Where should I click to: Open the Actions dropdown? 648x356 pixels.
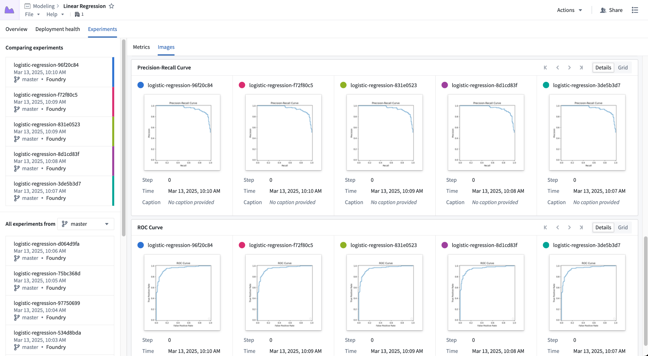tap(569, 10)
